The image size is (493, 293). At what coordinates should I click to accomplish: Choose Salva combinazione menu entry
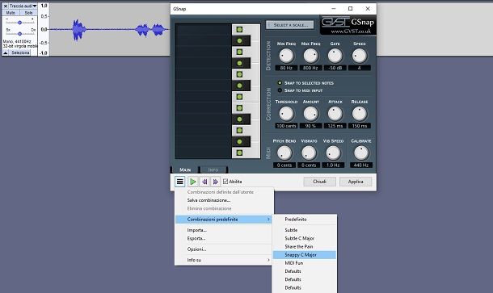[209, 200]
